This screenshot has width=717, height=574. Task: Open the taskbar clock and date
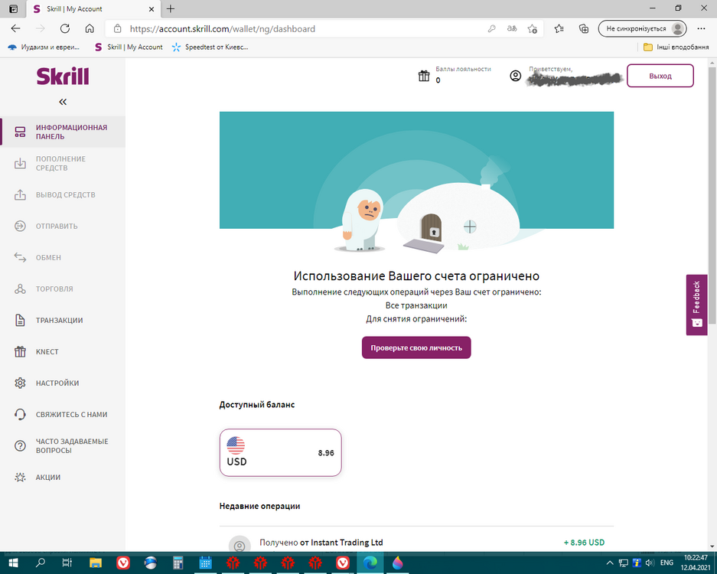696,563
